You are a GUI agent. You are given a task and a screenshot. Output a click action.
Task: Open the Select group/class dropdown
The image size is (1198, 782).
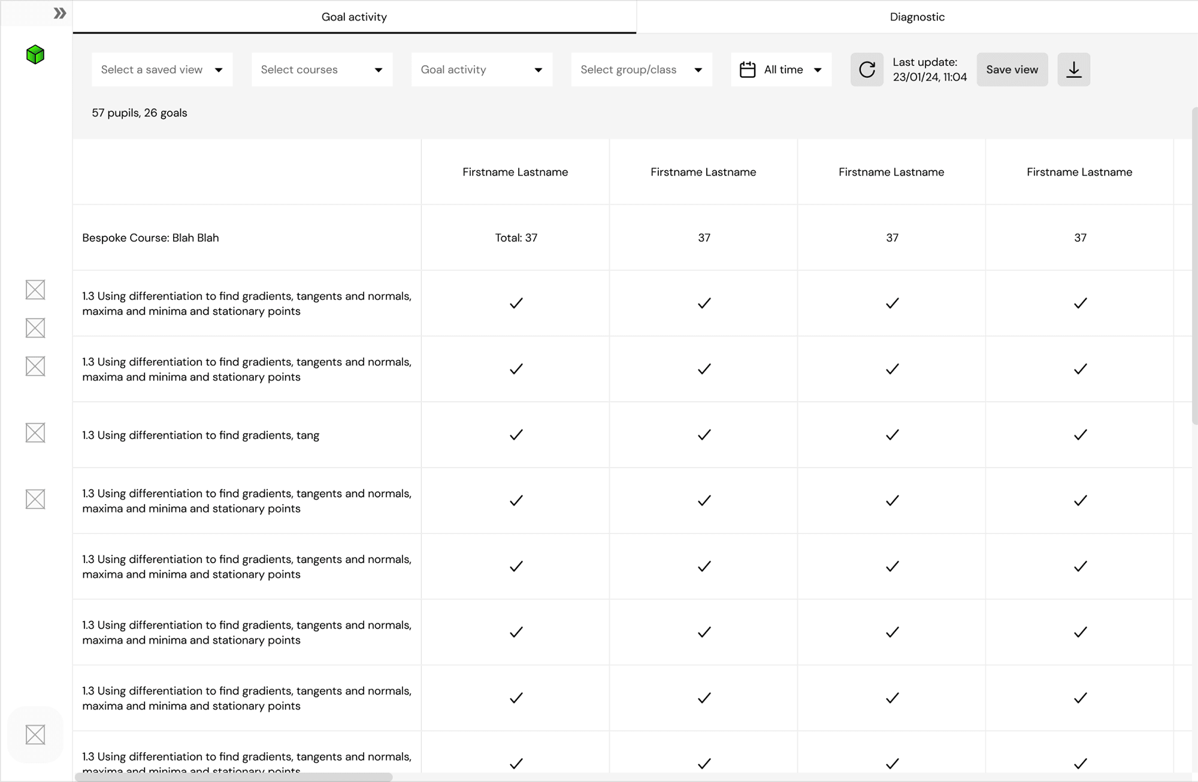[641, 69]
